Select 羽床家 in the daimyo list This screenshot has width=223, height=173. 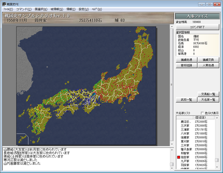coord(195,165)
